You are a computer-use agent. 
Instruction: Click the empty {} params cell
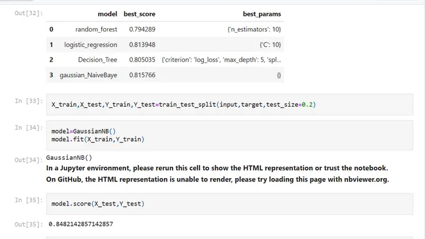(x=279, y=75)
